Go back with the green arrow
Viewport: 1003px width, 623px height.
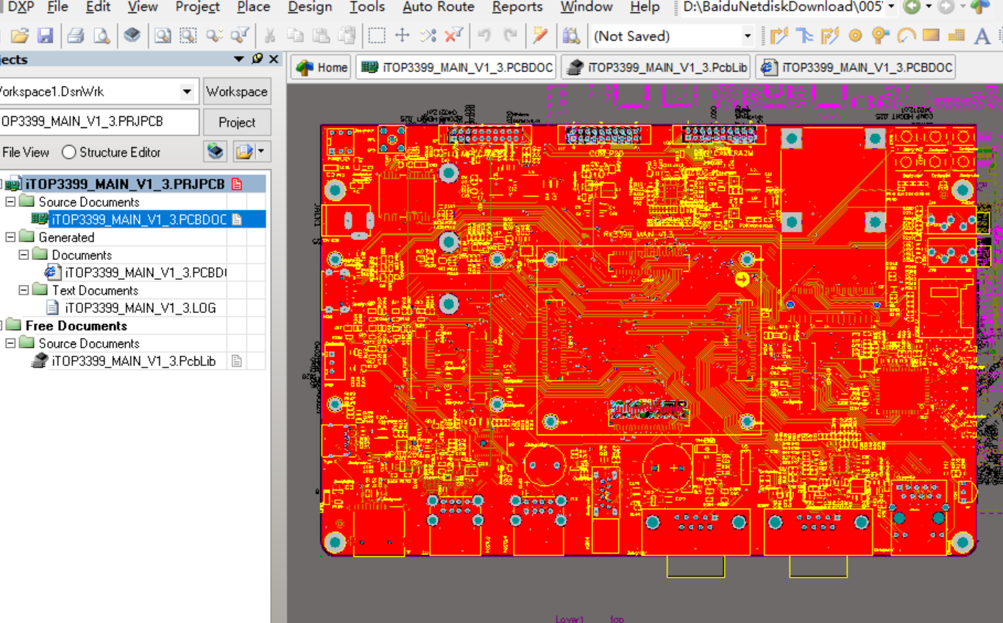[911, 7]
